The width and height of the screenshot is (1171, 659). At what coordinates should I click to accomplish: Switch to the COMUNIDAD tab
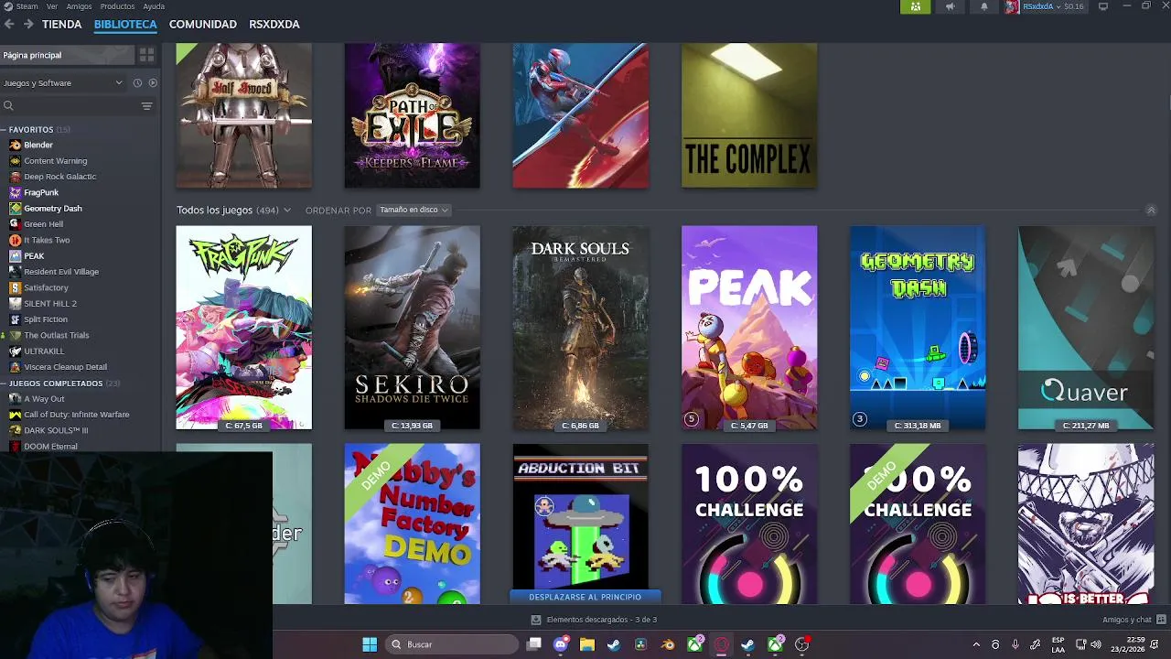tap(202, 25)
